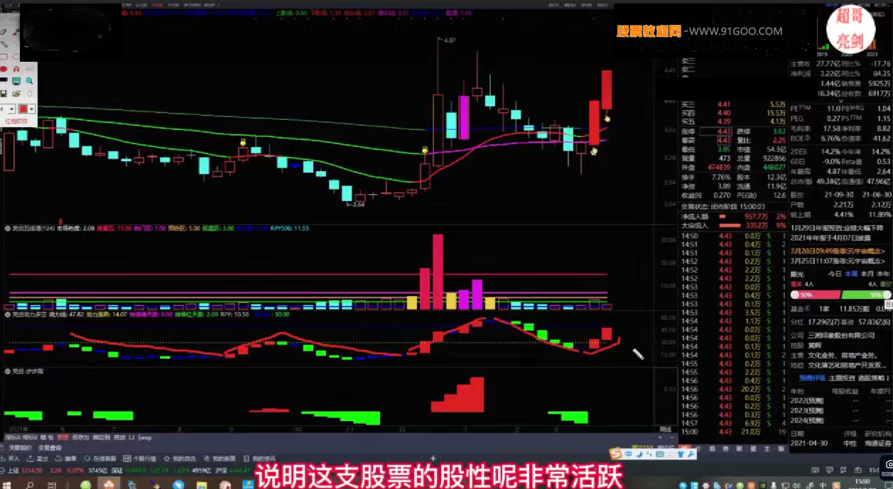The image size is (893, 489).
Task: Select 今日 tab in sentiment panel
Action: point(835,274)
